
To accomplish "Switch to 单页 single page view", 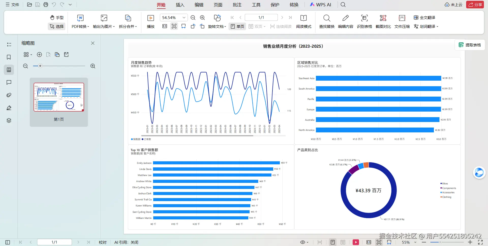I will point(237,26).
